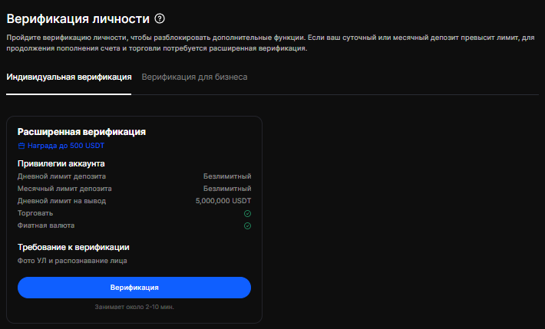Click the gift icon next to reward text
The image size is (545, 329).
(x=21, y=146)
